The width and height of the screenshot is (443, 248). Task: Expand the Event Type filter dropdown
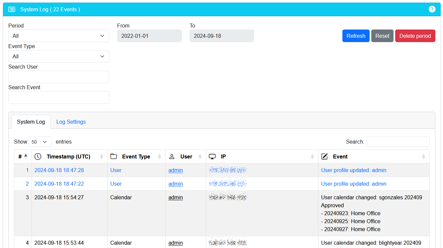click(59, 56)
